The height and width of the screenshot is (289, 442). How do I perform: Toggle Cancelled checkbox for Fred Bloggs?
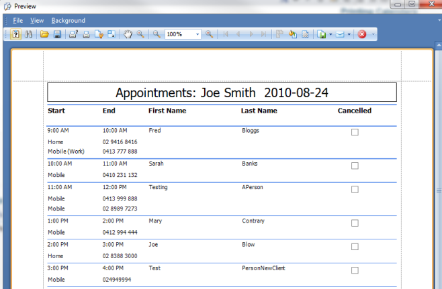click(x=355, y=132)
